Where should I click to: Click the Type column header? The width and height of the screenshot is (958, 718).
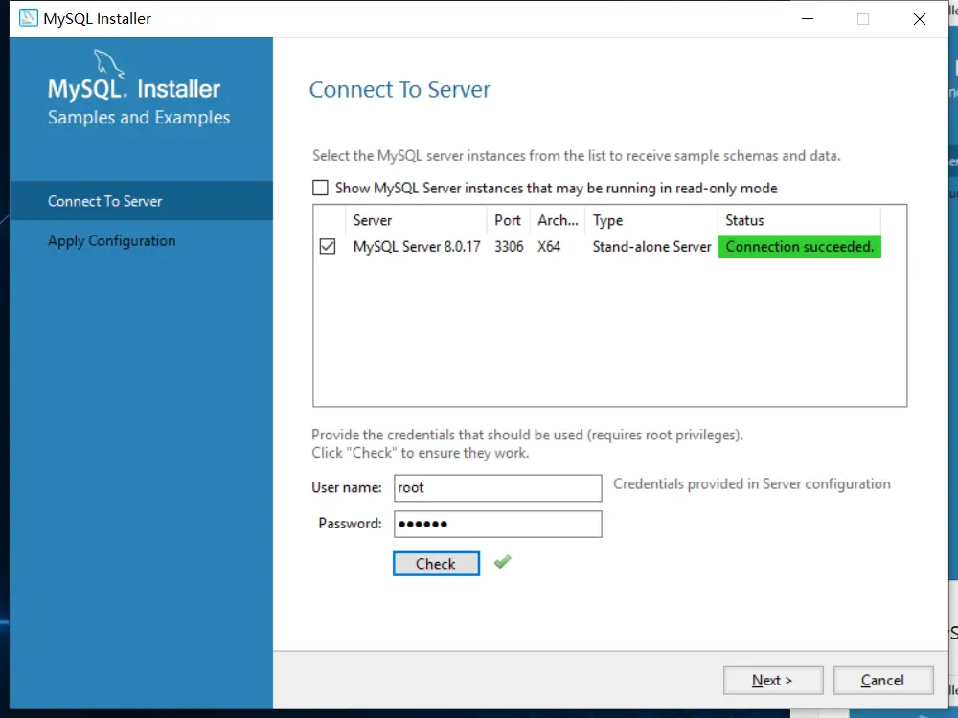[651, 220]
